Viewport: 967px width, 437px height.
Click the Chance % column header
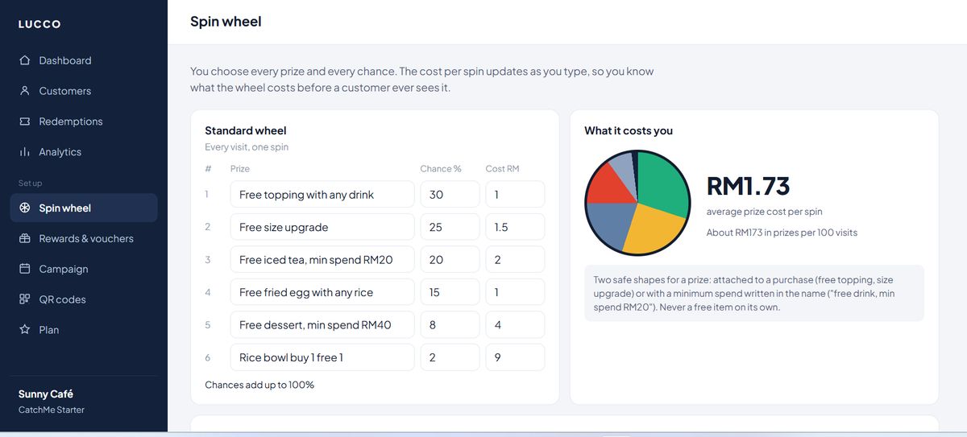point(441,169)
